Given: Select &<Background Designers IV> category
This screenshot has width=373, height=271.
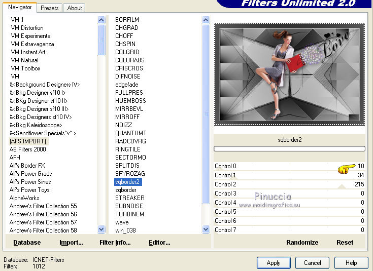Looking at the screenshot, I should (x=45, y=84).
